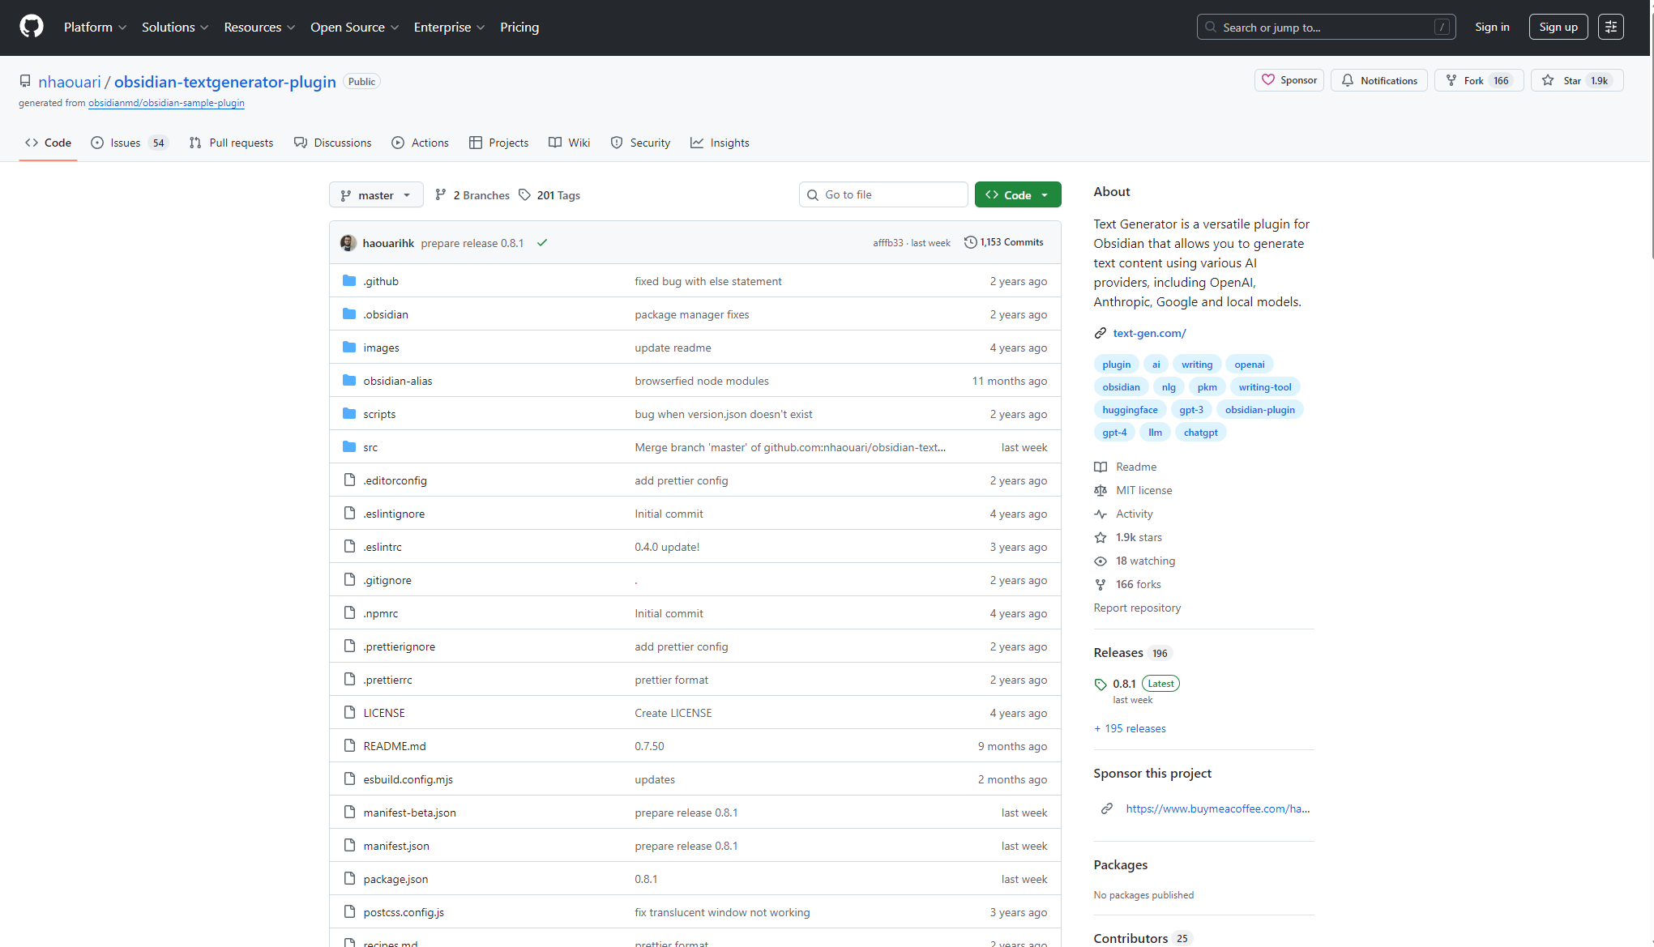Click the Go to file field
This screenshot has height=947, width=1654.
click(x=883, y=194)
